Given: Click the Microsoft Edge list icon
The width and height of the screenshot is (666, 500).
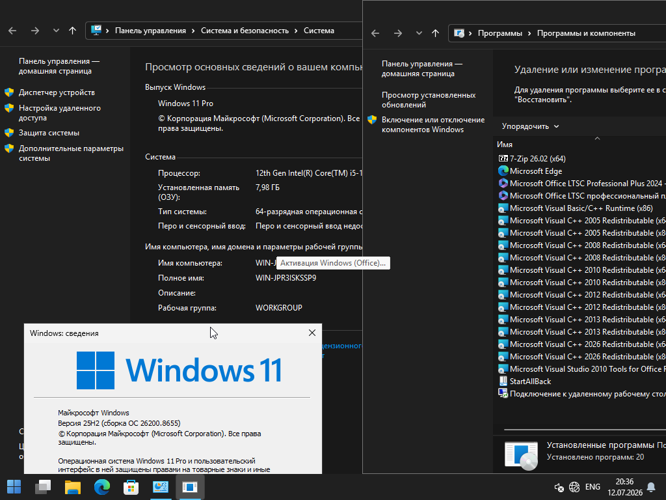Looking at the screenshot, I should (503, 171).
